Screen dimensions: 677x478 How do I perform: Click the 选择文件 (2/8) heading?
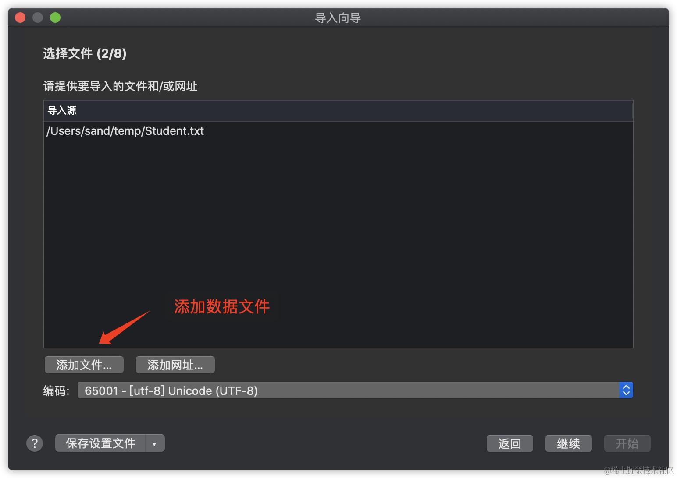tap(85, 53)
